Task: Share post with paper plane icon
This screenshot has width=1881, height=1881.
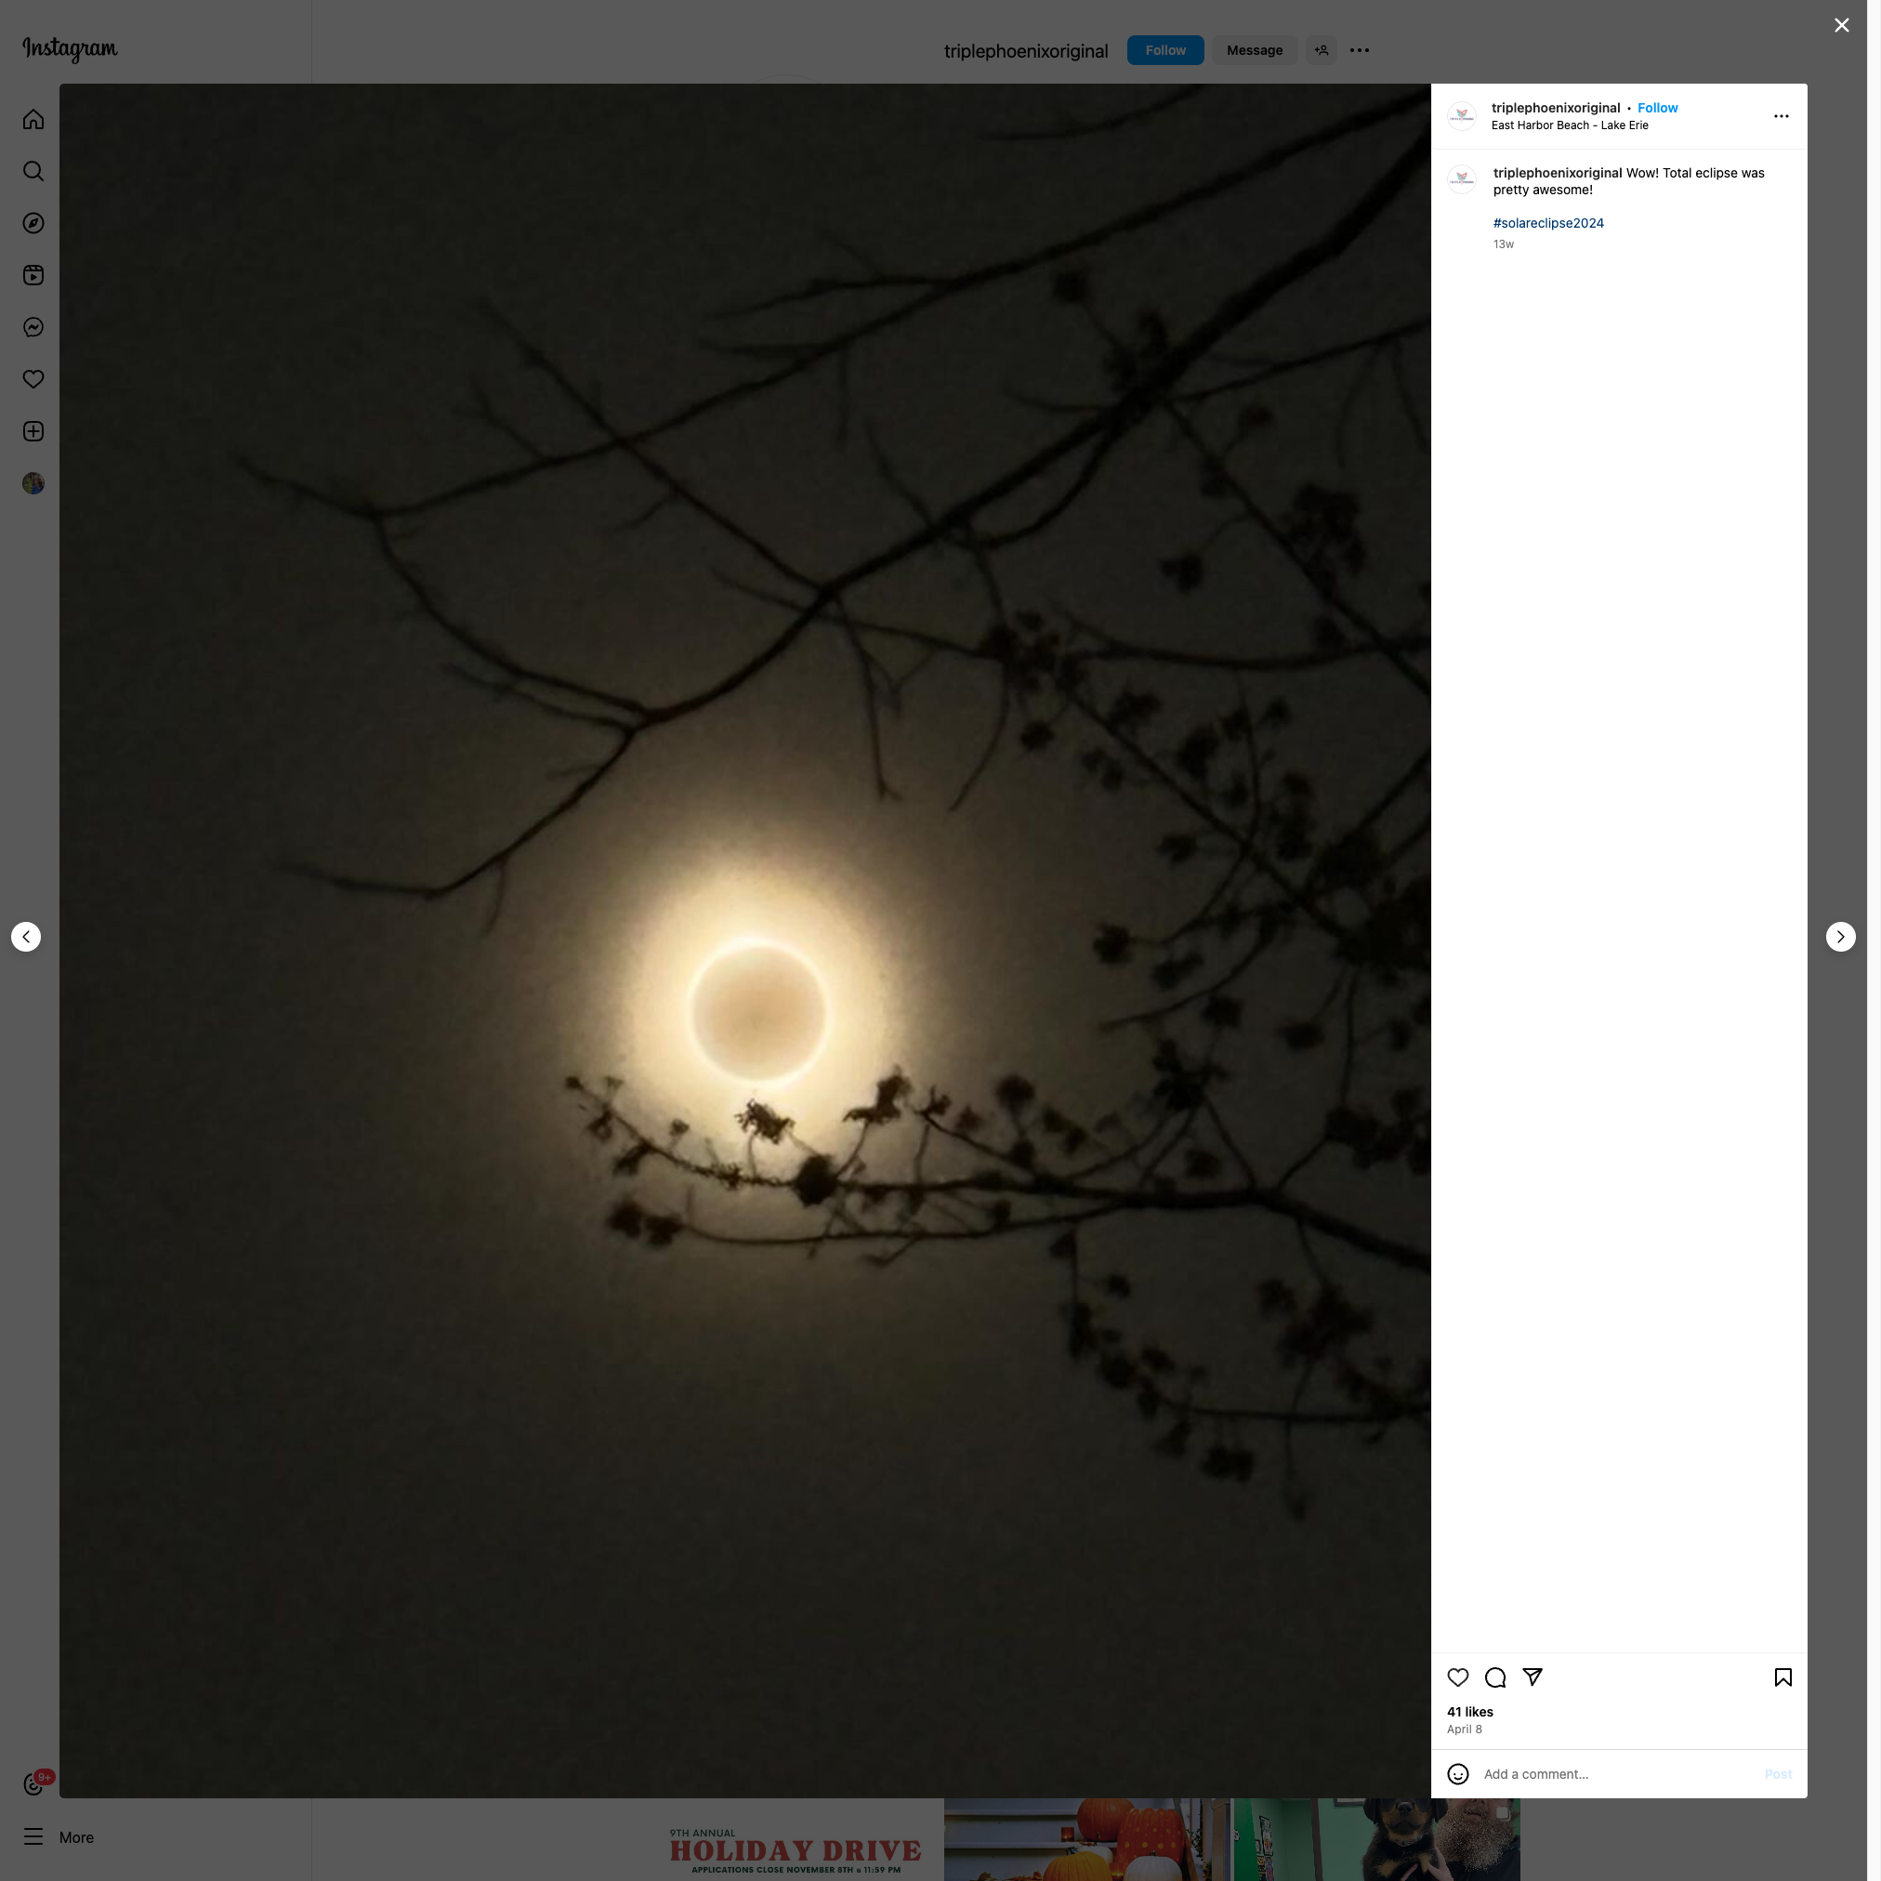Action: coord(1532,1677)
